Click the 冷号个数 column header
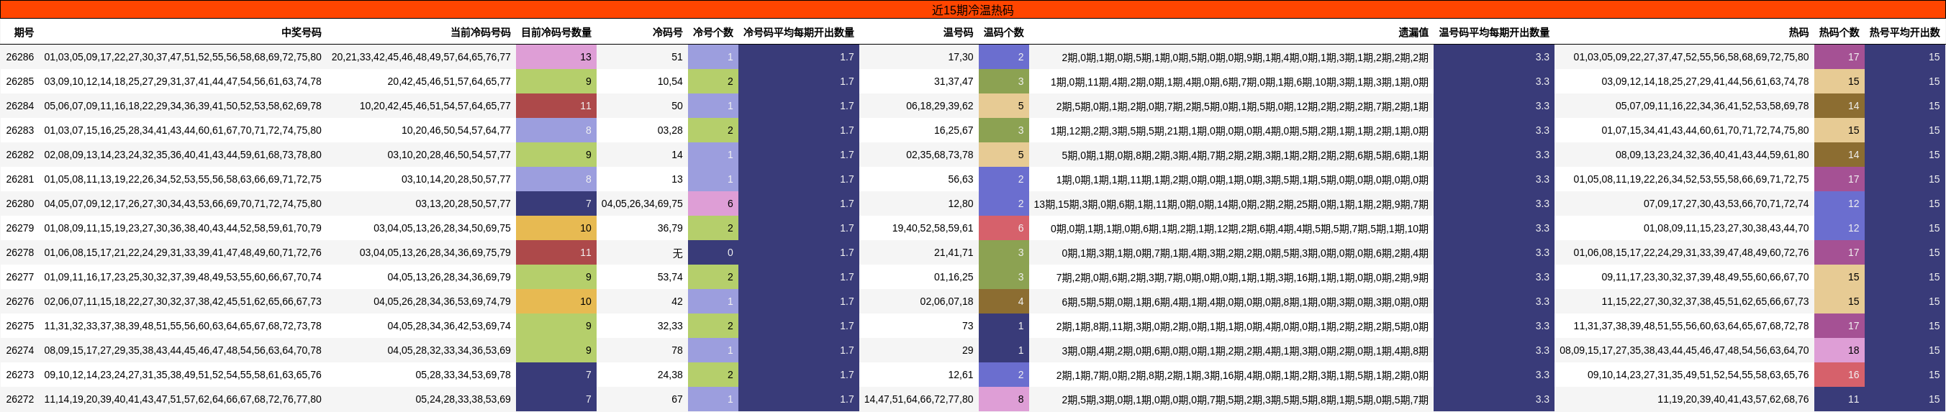This screenshot has height=412, width=1946. 713,32
